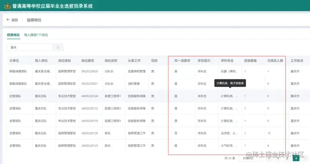Go back using the 返回 arrow

coord(12,20)
